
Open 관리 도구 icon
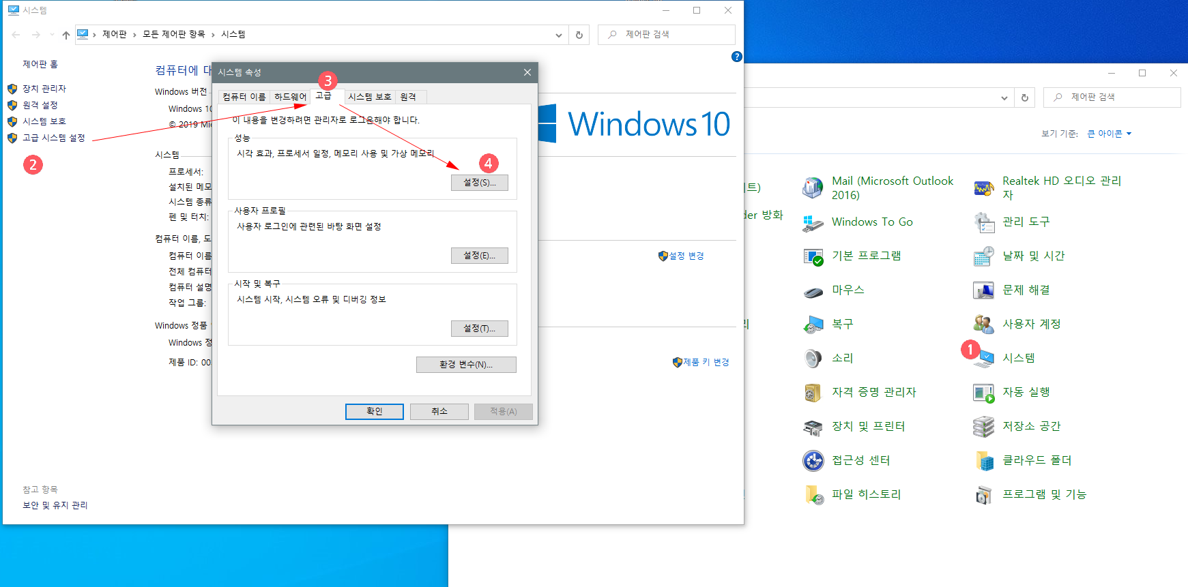coord(983,222)
